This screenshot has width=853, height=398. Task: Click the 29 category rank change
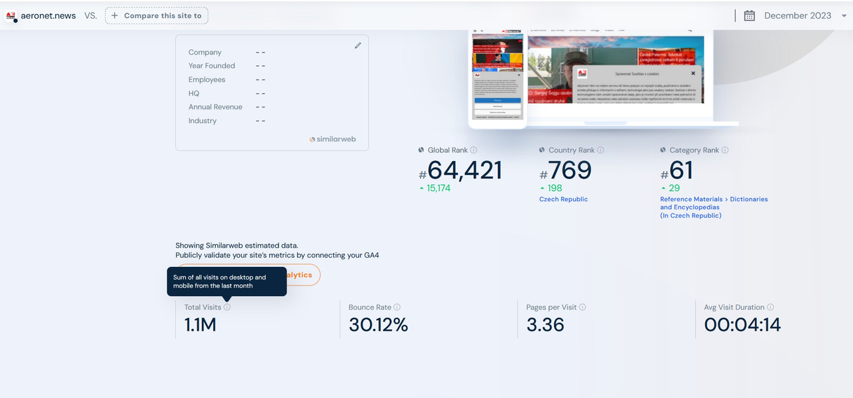click(x=674, y=188)
